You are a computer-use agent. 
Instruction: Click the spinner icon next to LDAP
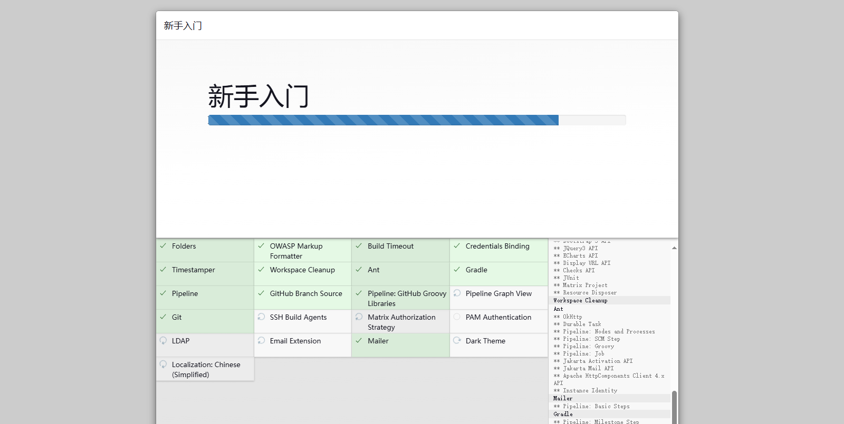point(164,341)
